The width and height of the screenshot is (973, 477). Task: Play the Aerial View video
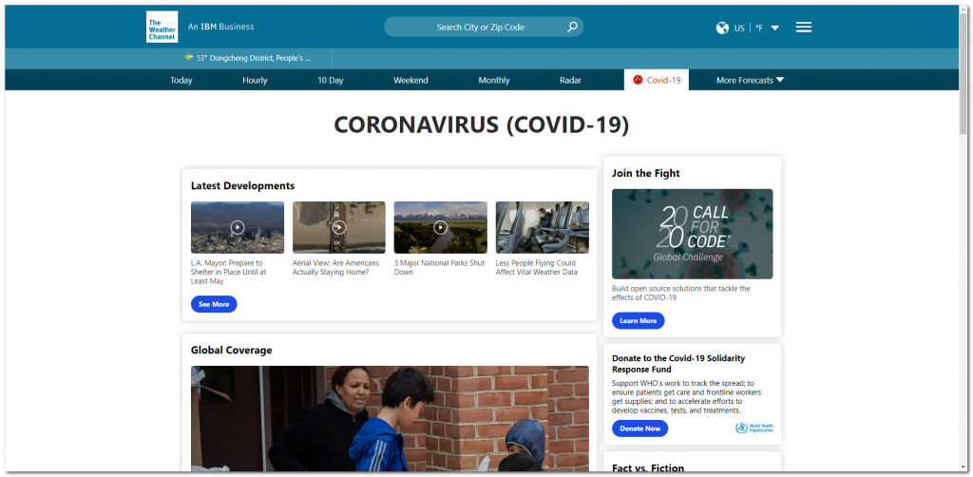[x=338, y=227]
